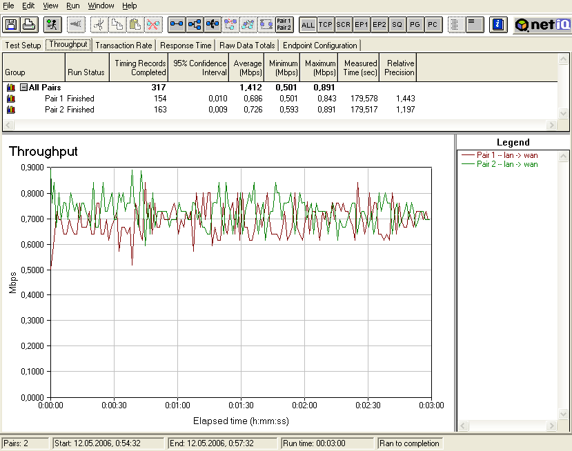
Task: Switch to the Response Time tab
Action: click(186, 46)
